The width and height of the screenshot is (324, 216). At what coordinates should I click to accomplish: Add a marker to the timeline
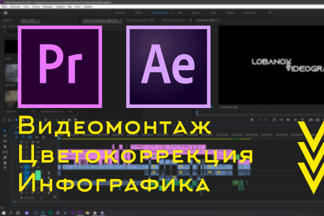pos(37,137)
